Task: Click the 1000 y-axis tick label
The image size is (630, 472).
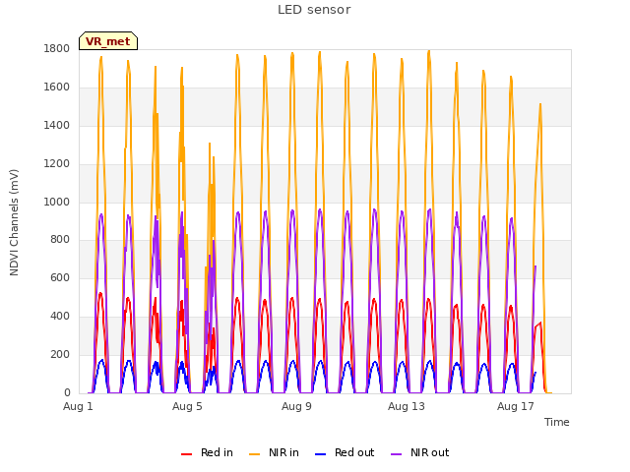Action: click(x=57, y=202)
